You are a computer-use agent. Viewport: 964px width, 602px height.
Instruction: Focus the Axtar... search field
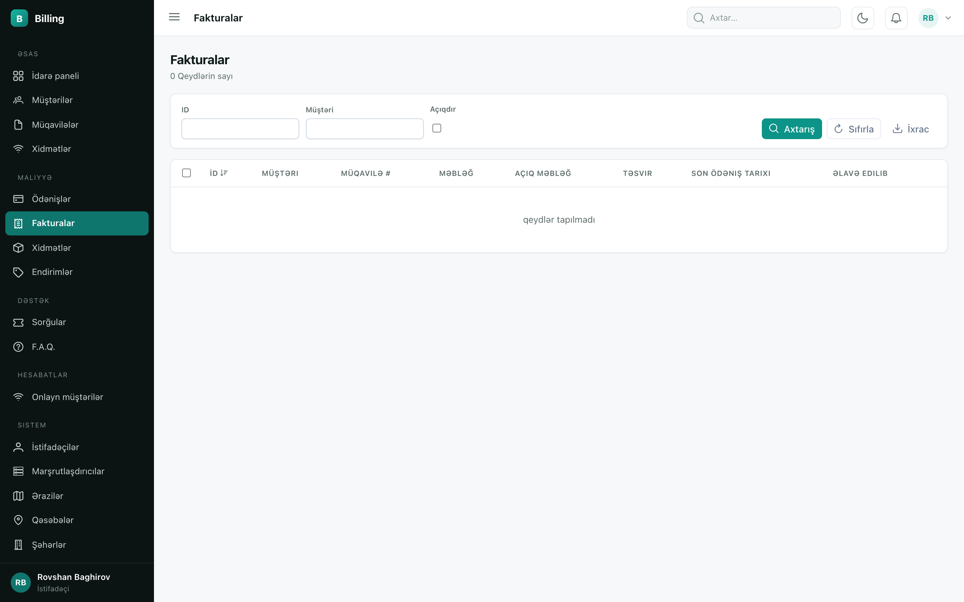(x=764, y=18)
